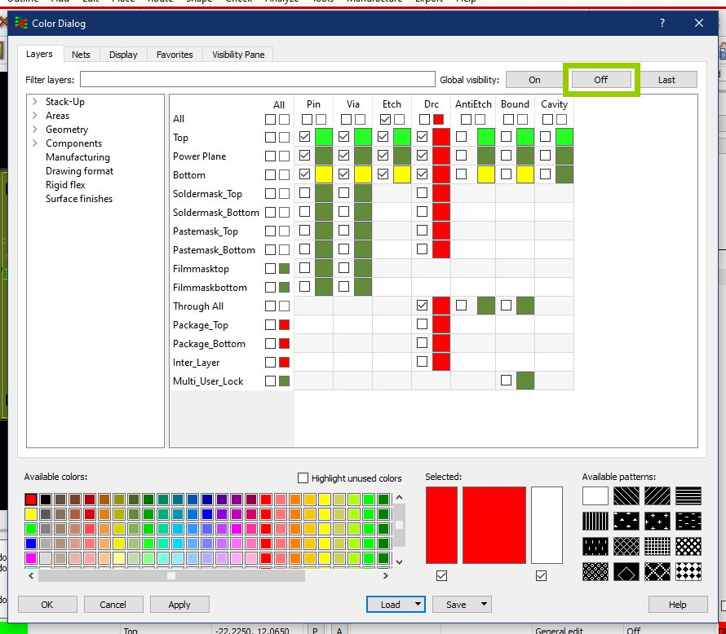726x634 pixels.
Task: Click the Top layer Pin green color box
Action: (x=323, y=137)
